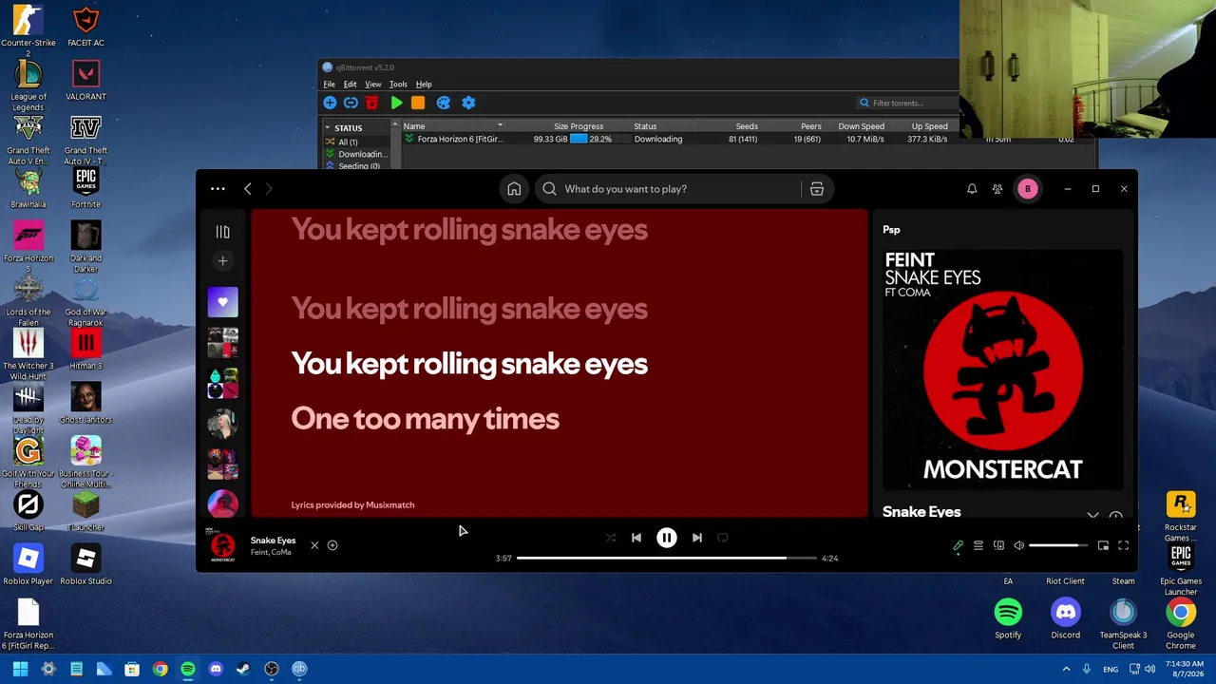Viewport: 1216px width, 684px height.
Task: Select the Downloading status filter in qBittorrent
Action: 356,154
